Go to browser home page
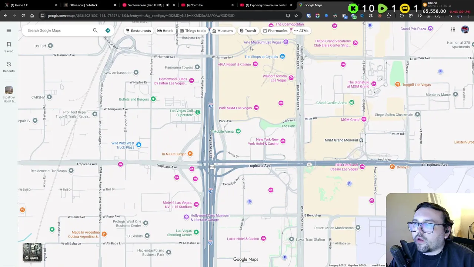 click(32, 16)
